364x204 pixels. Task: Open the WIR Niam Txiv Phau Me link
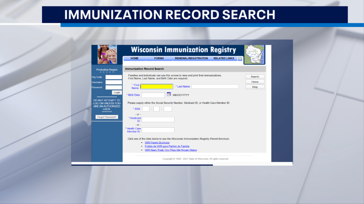(x=171, y=150)
